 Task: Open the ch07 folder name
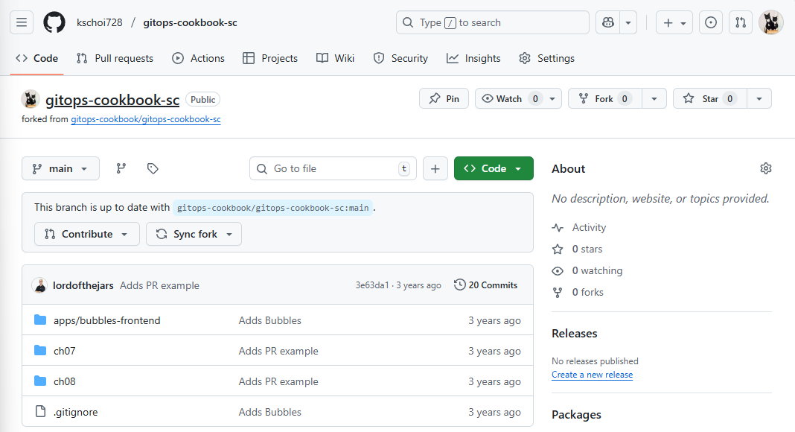(65, 351)
